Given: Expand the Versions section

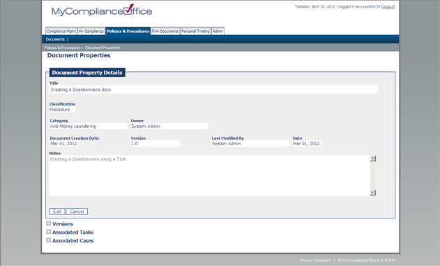Looking at the screenshot, I should click(49, 223).
